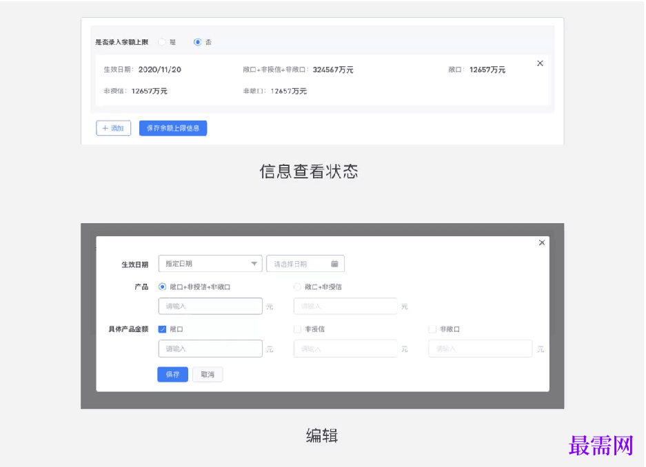The image size is (646, 467).
Task: Click 保存余额上限信息 button
Action: coord(173,128)
